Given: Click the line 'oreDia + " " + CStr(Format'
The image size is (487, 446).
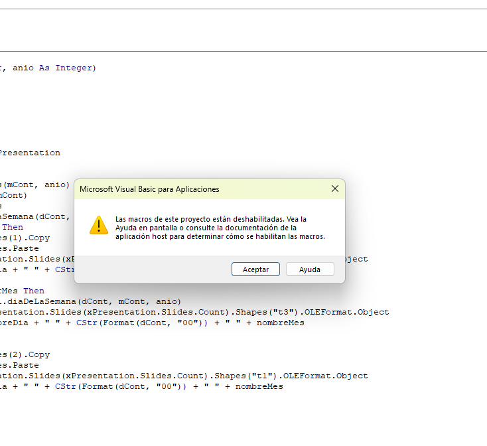Looking at the screenshot, I should click(152, 323).
